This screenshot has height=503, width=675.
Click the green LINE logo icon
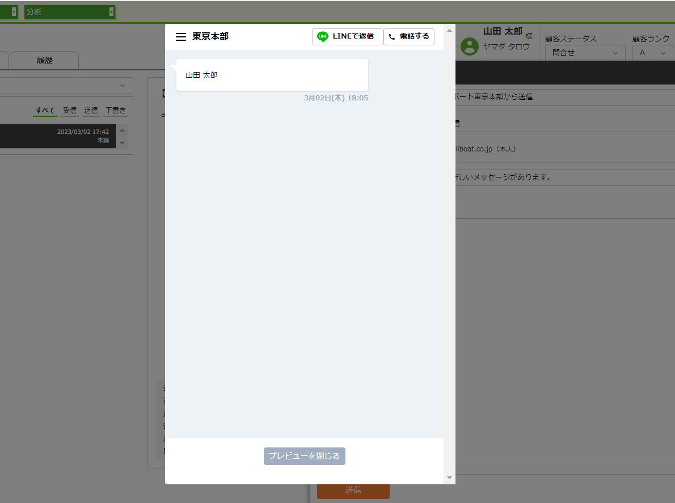click(x=322, y=36)
